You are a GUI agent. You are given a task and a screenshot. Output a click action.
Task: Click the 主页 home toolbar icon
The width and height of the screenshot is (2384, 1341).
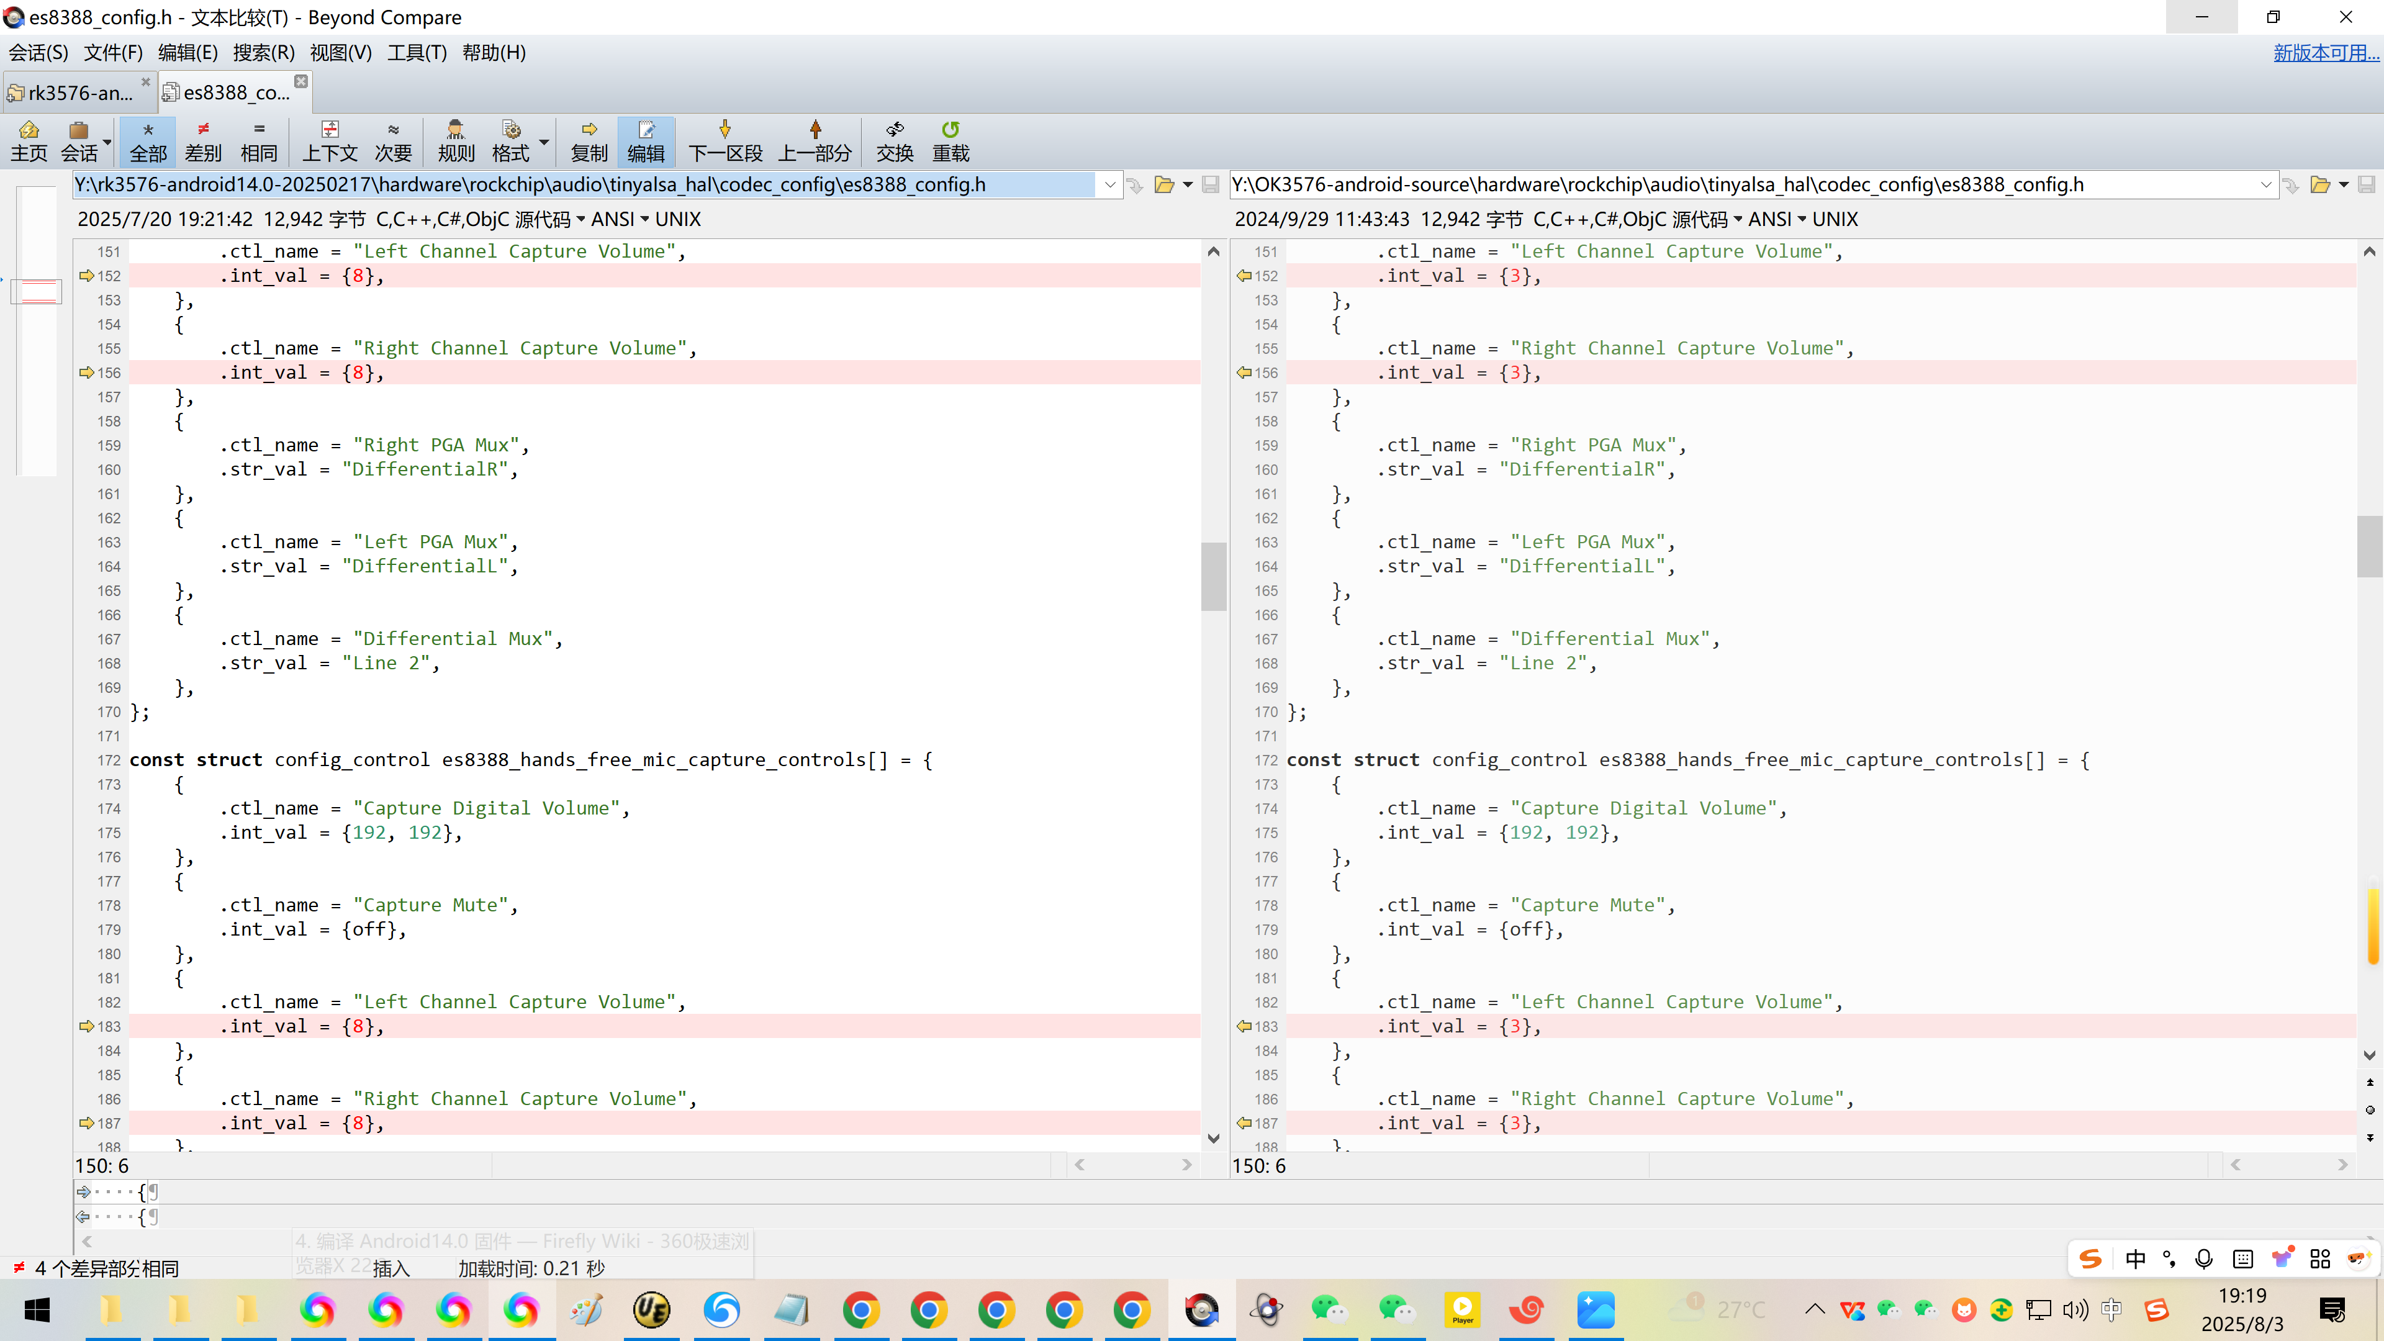click(29, 142)
